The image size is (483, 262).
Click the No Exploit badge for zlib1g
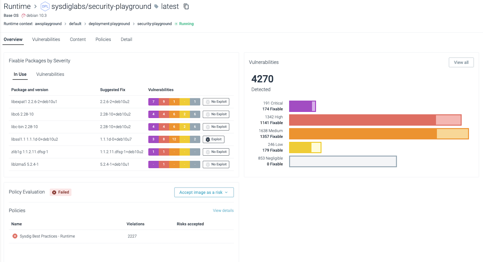[x=216, y=152]
